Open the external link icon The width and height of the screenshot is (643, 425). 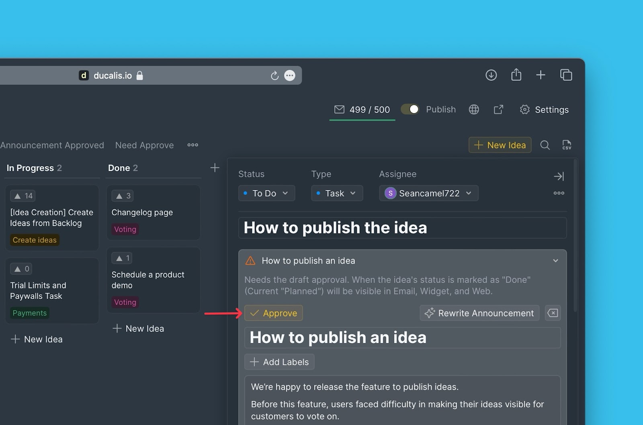click(x=498, y=110)
